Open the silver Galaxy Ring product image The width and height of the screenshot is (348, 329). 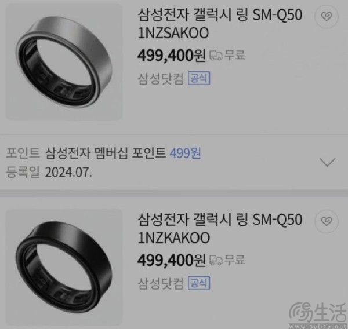(x=64, y=63)
